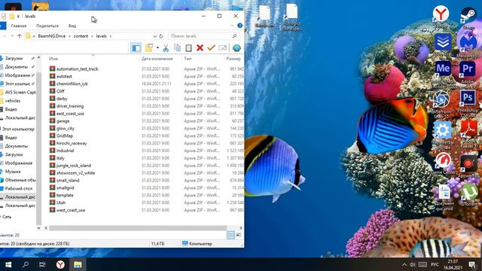Select the cheminfillon_jyb archive file
Viewport: 482px width, 271px height.
tap(72, 84)
